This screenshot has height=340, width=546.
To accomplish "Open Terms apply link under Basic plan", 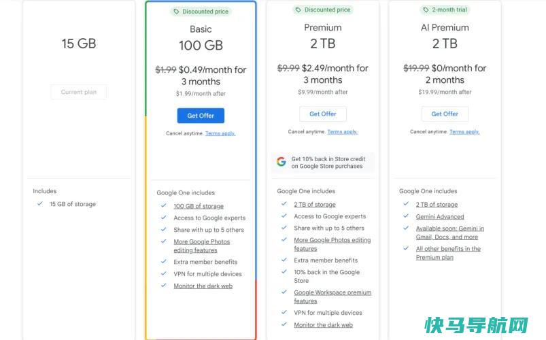I will 220,133.
